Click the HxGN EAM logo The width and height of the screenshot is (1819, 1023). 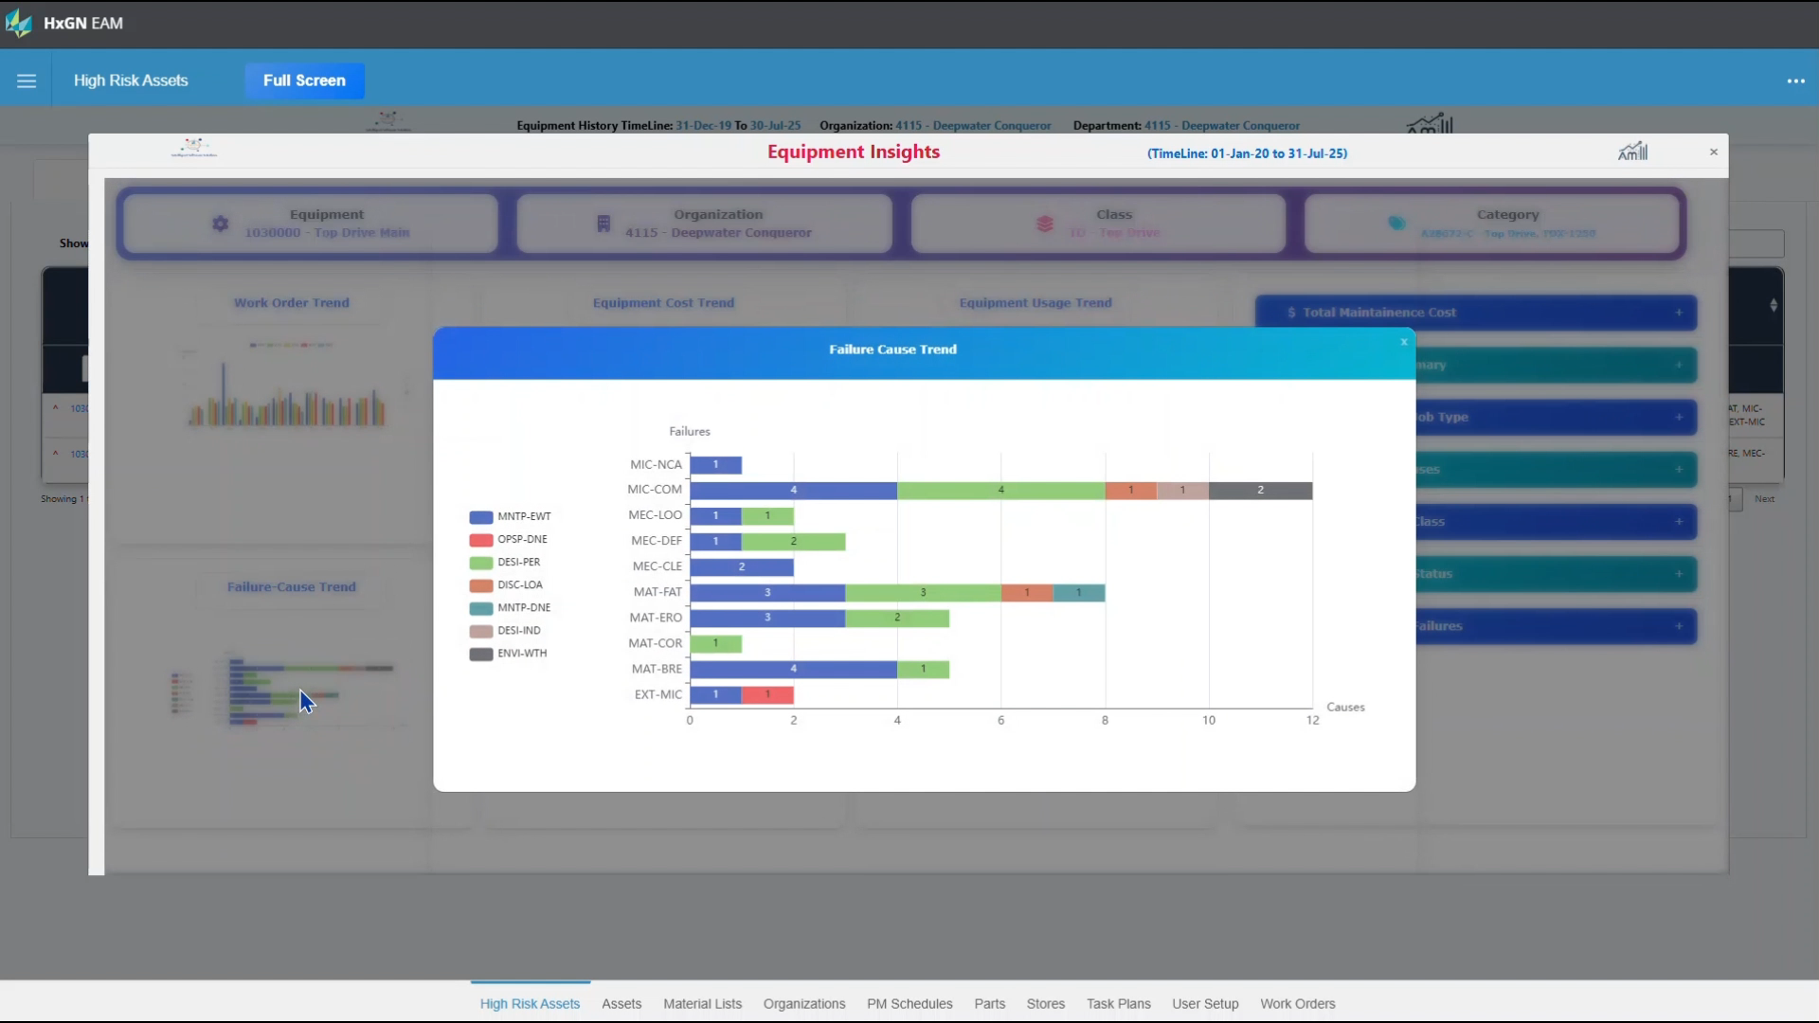20,23
